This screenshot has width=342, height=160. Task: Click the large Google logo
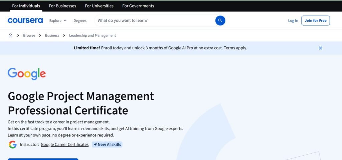pyautogui.click(x=27, y=74)
